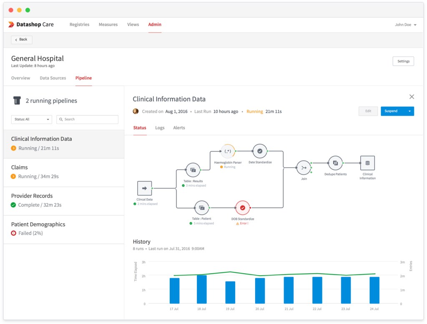Click the pipeline Search field
The height and width of the screenshot is (324, 427).
tap(88, 119)
